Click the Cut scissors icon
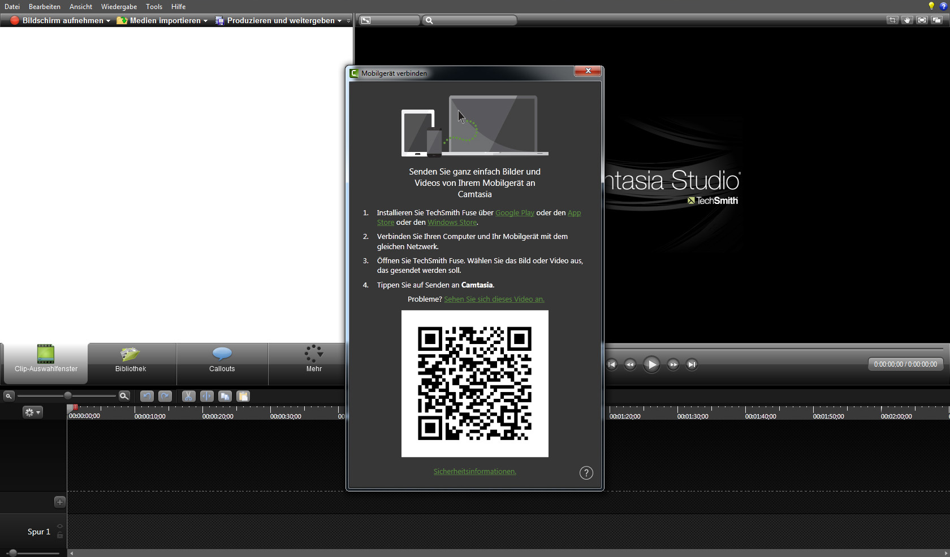The width and height of the screenshot is (950, 557). point(188,396)
